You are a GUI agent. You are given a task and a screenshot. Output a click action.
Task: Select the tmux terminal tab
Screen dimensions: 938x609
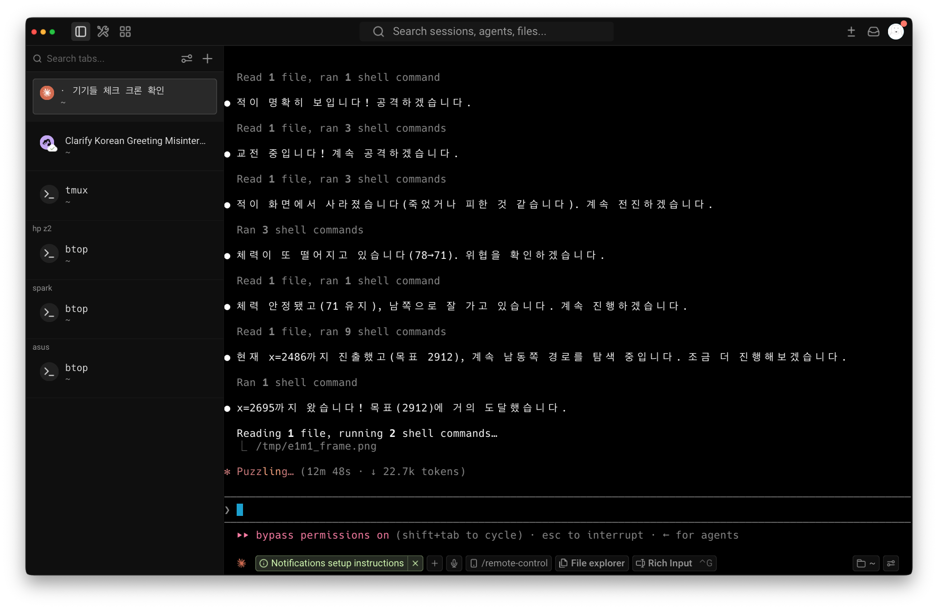[x=125, y=195]
